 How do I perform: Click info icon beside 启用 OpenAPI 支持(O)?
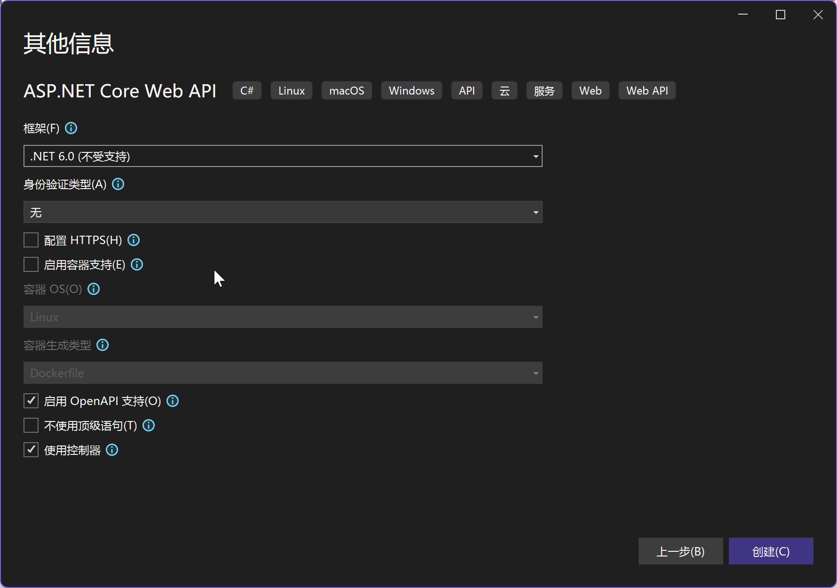[173, 401]
